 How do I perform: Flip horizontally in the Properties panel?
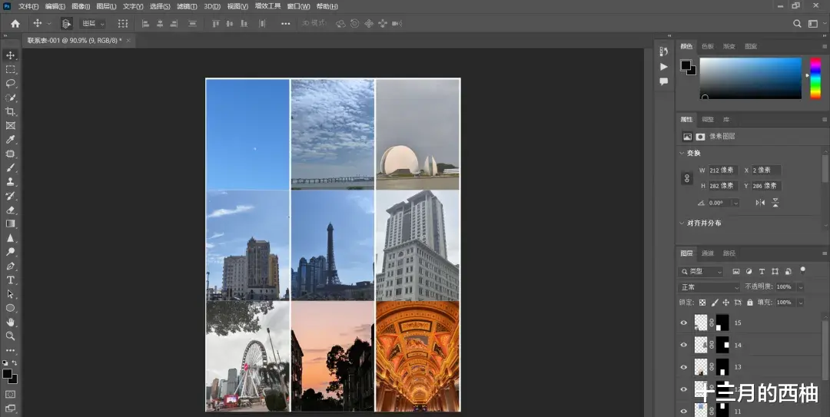point(760,203)
